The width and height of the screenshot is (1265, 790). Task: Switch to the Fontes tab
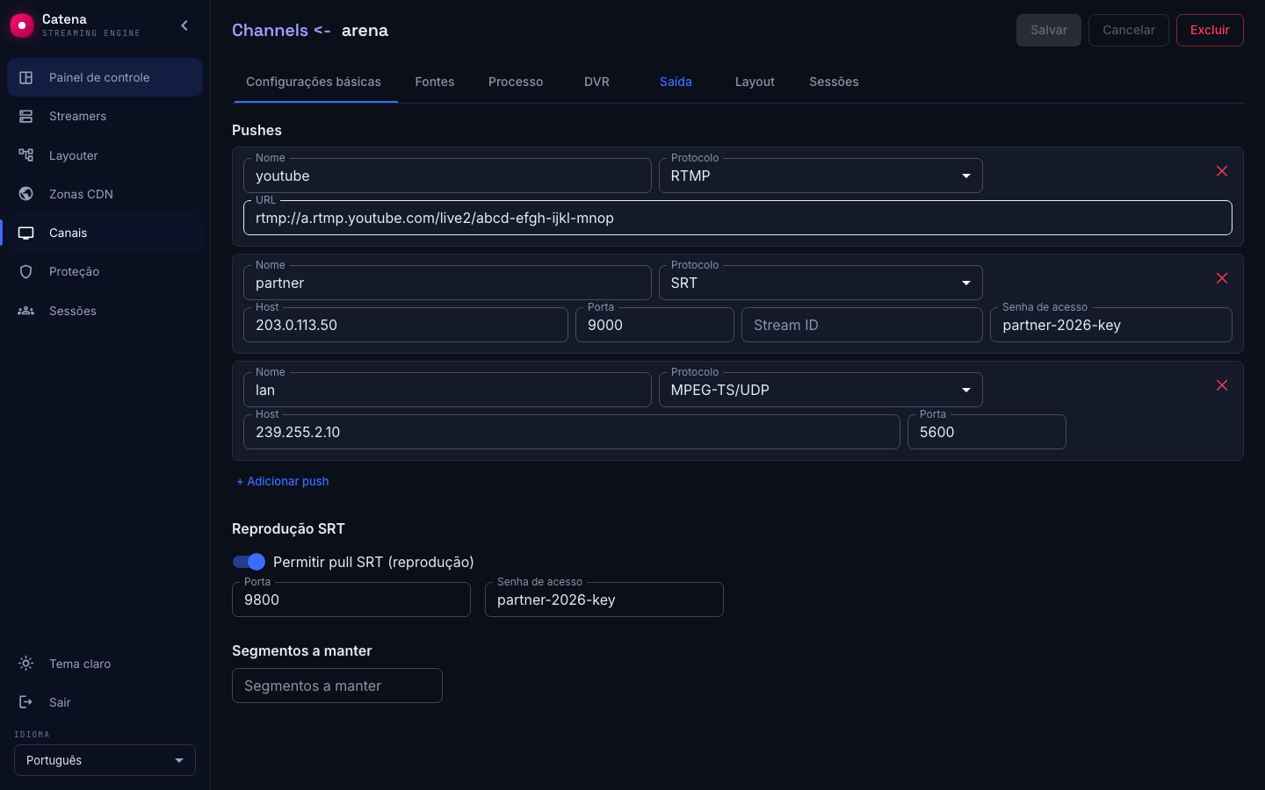coord(435,82)
